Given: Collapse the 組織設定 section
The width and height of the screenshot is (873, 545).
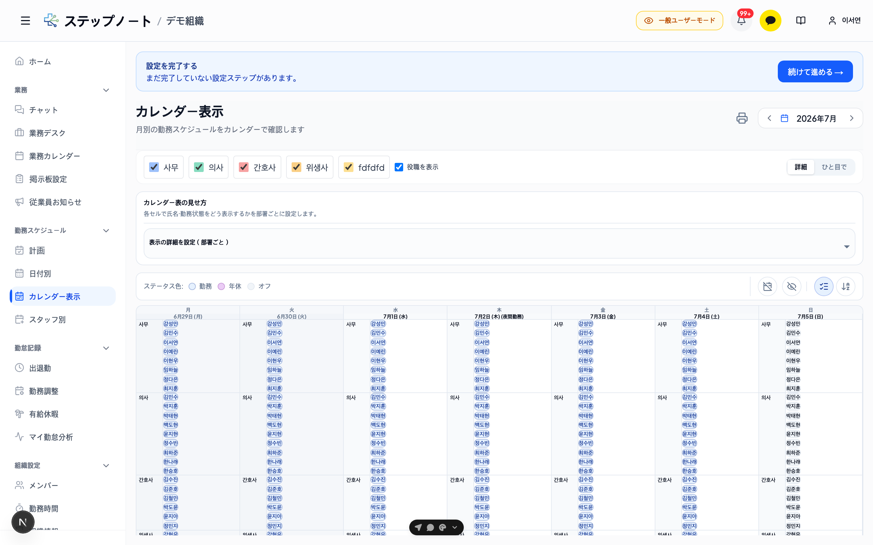Looking at the screenshot, I should (x=106, y=465).
